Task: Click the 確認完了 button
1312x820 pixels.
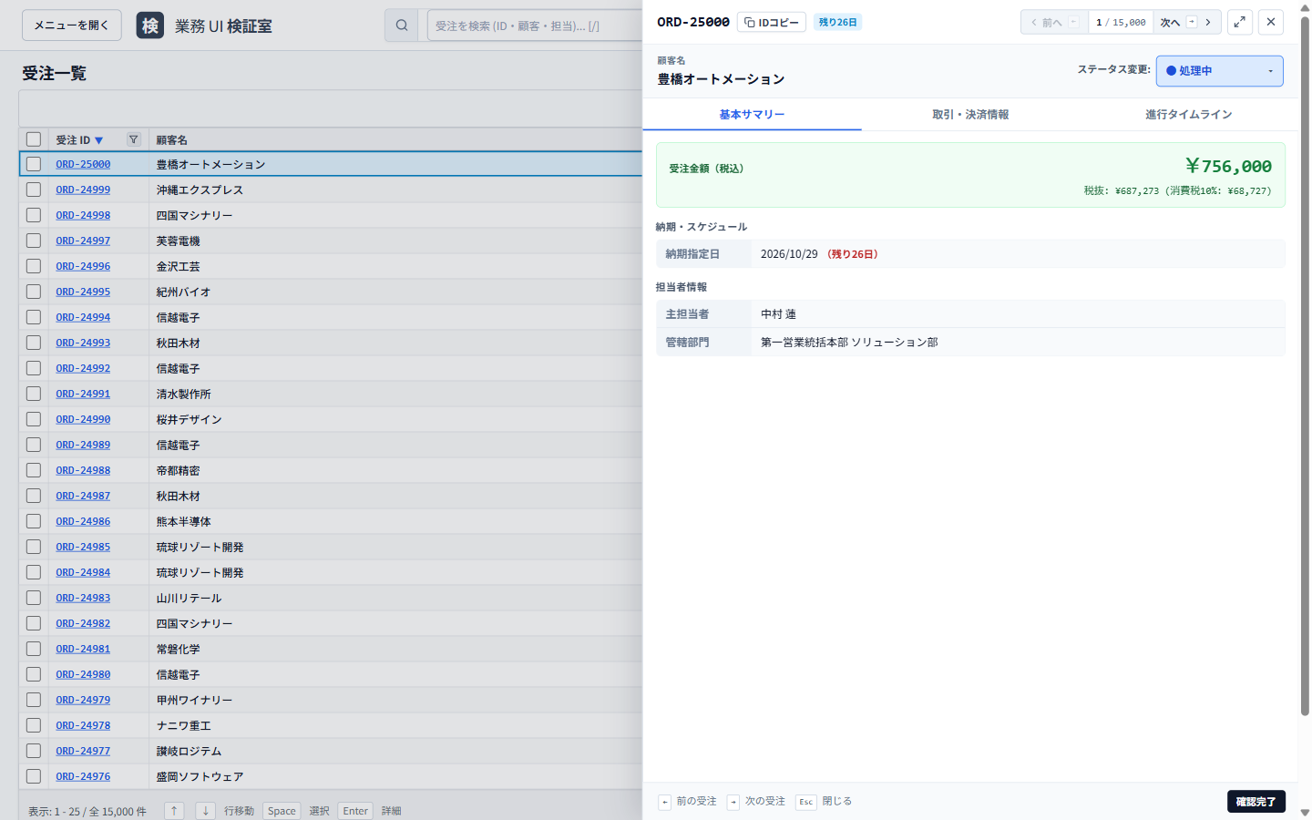Action: [1256, 802]
